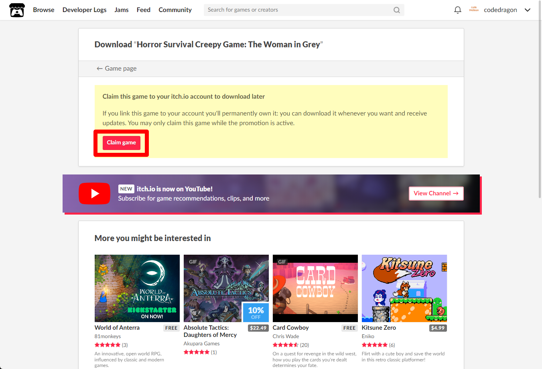This screenshot has width=542, height=369.
Task: Open Akupara Games creator page
Action: (x=201, y=344)
